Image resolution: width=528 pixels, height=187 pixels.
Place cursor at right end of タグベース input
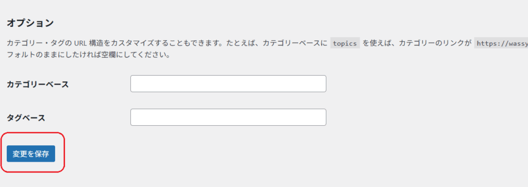[x=323, y=117]
